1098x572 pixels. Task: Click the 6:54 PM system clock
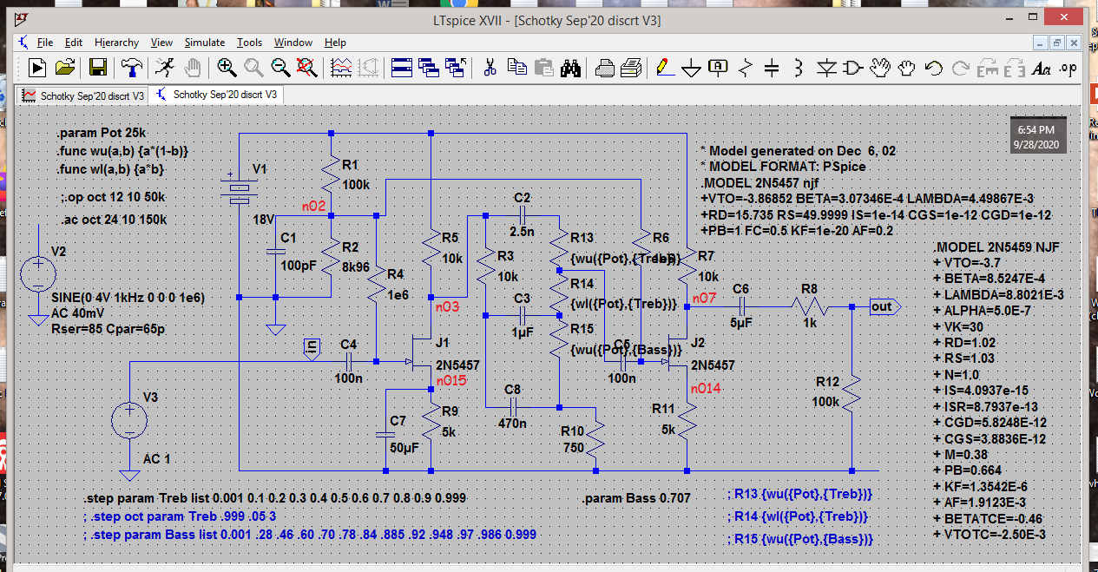click(x=1036, y=128)
